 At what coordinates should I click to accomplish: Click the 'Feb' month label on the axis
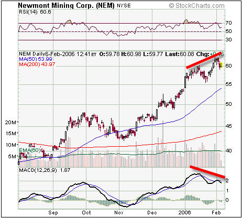[216, 213]
